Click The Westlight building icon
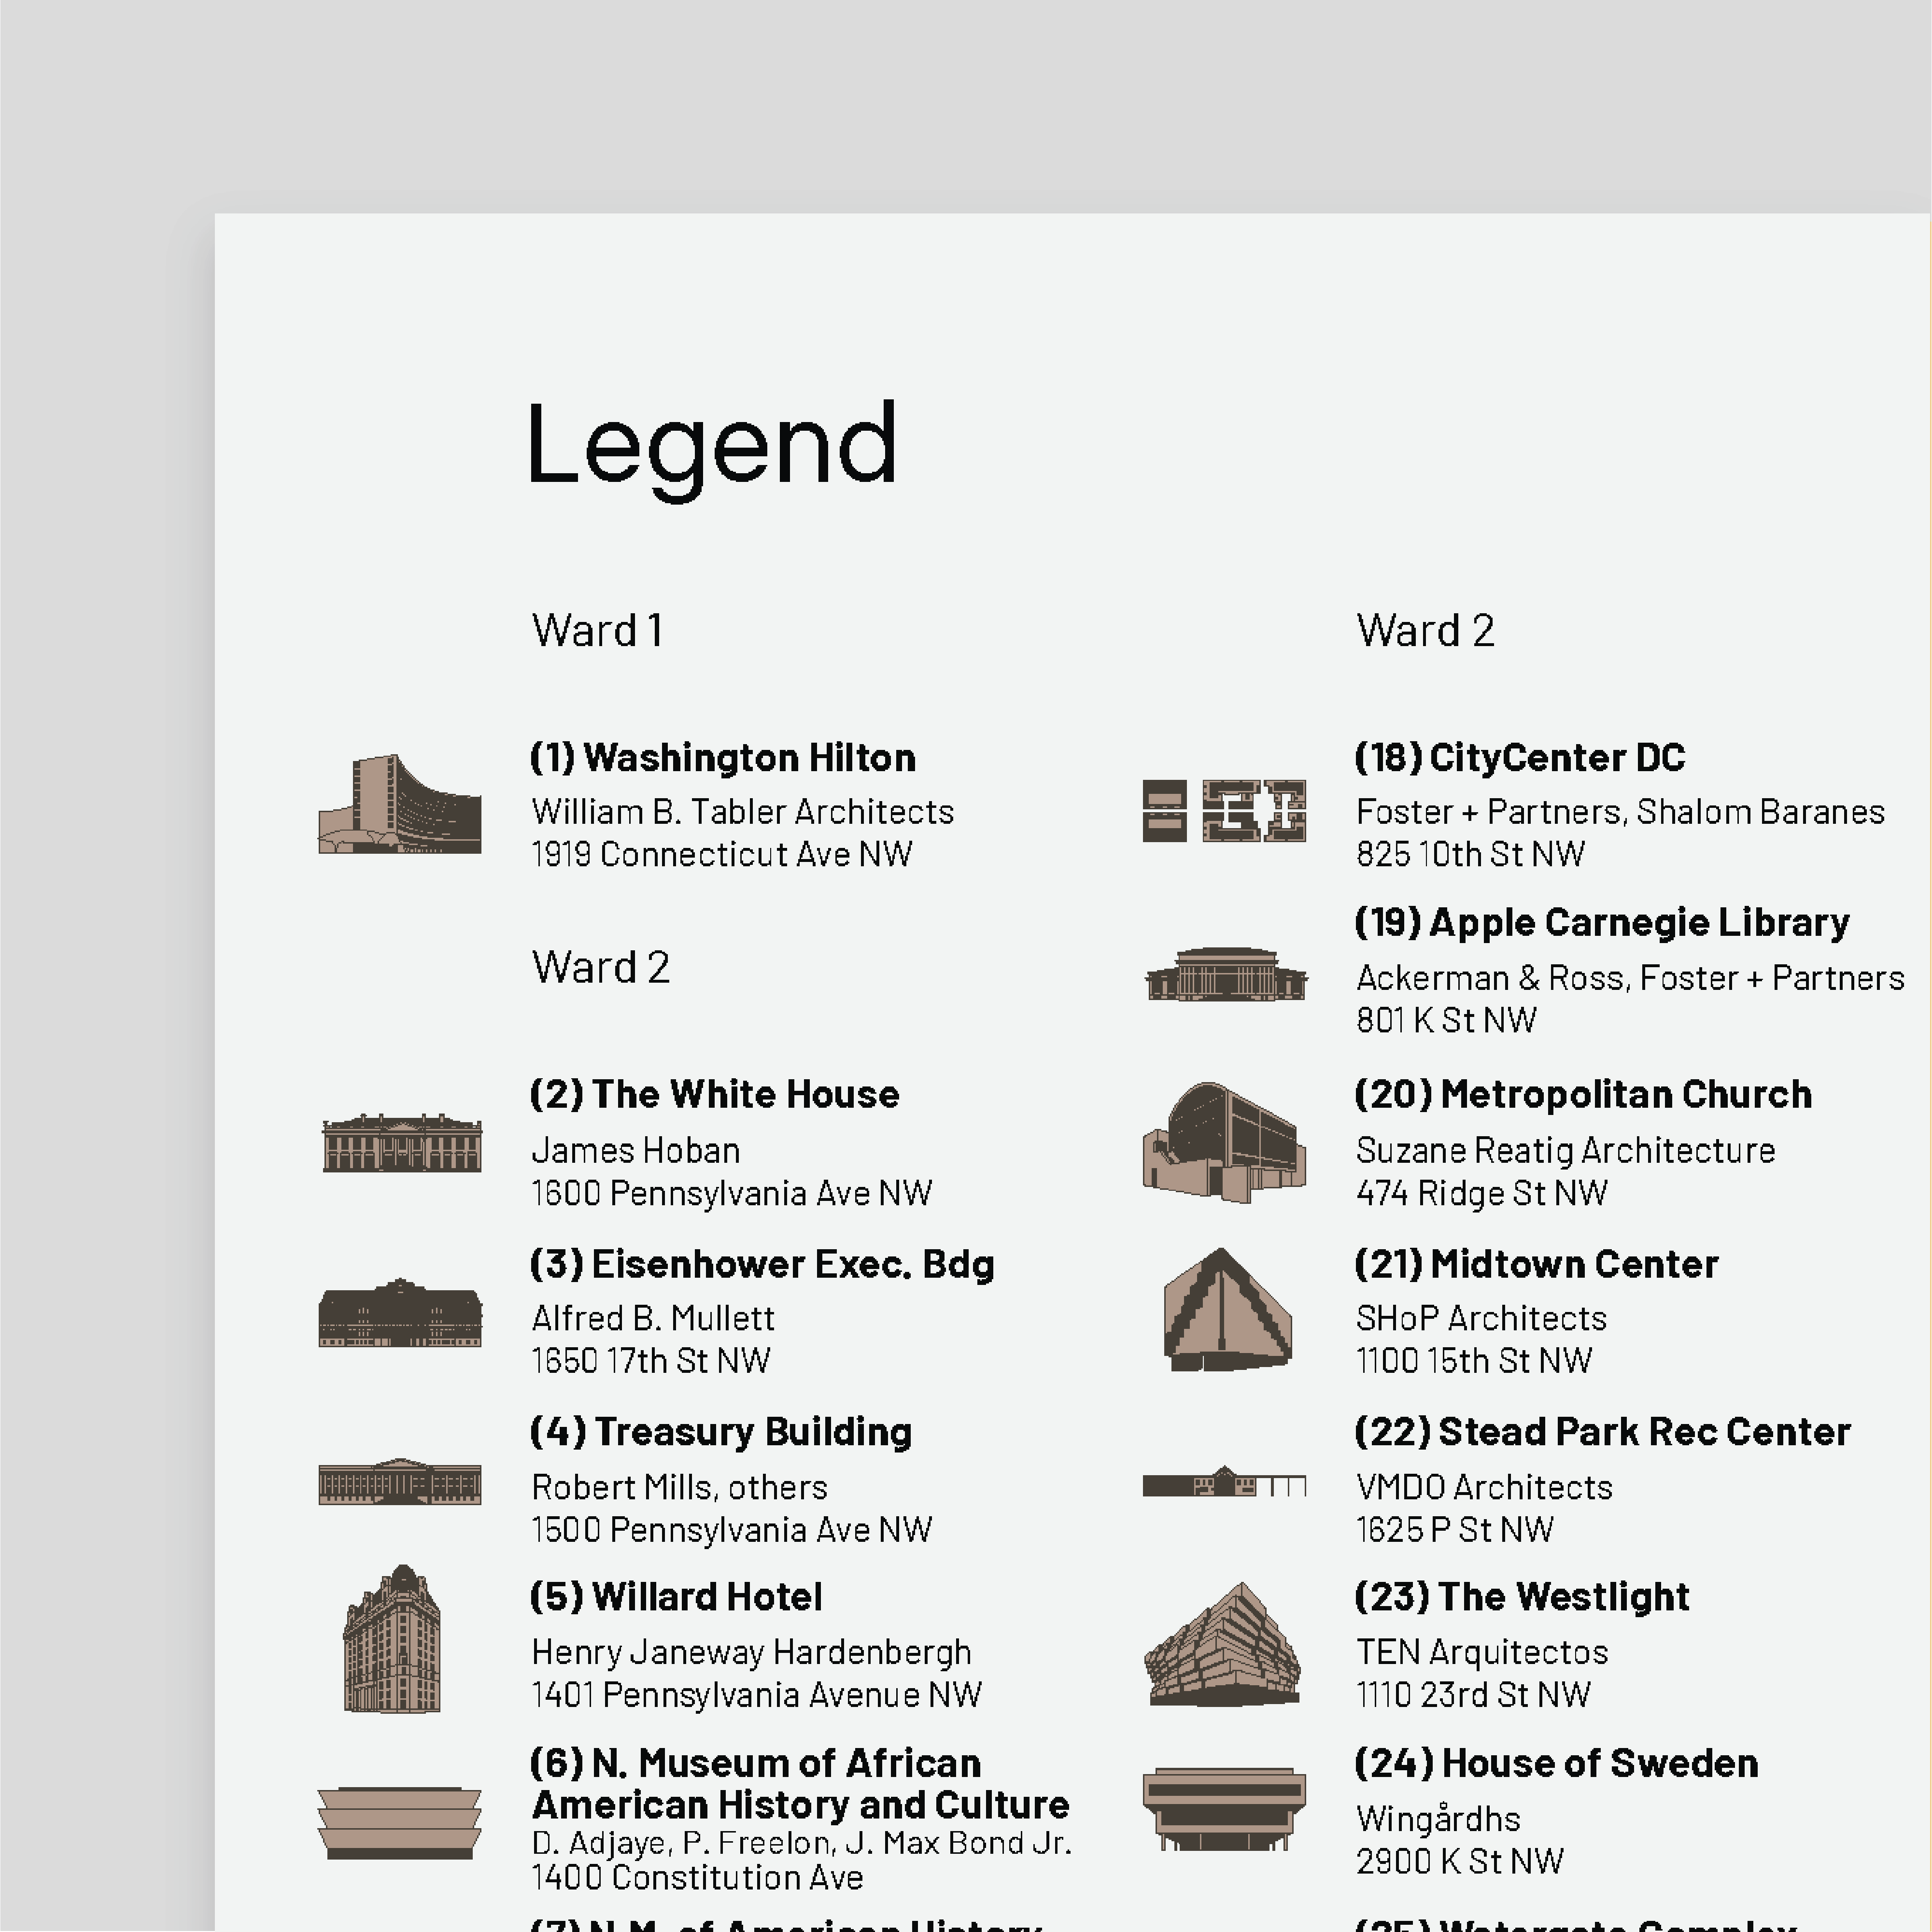The image size is (1932, 1932). [x=1222, y=1644]
